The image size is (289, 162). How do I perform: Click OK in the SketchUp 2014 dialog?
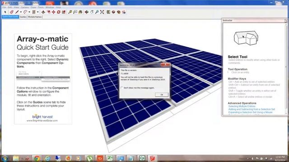[162, 94]
